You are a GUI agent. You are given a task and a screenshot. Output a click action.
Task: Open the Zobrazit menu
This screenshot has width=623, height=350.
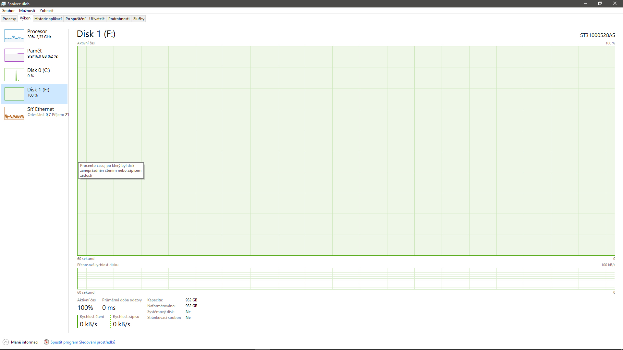coord(46,11)
